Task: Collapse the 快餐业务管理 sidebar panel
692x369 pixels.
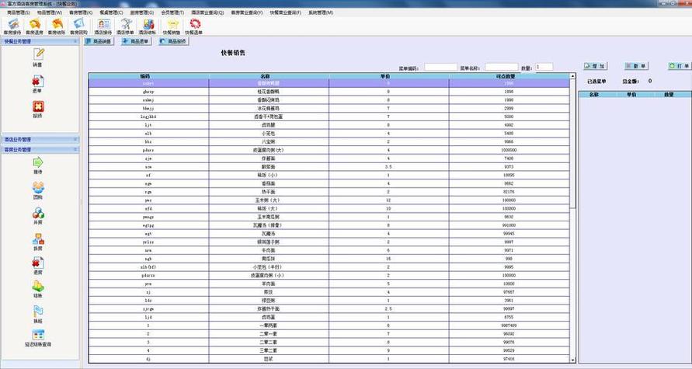Action: 75,41
